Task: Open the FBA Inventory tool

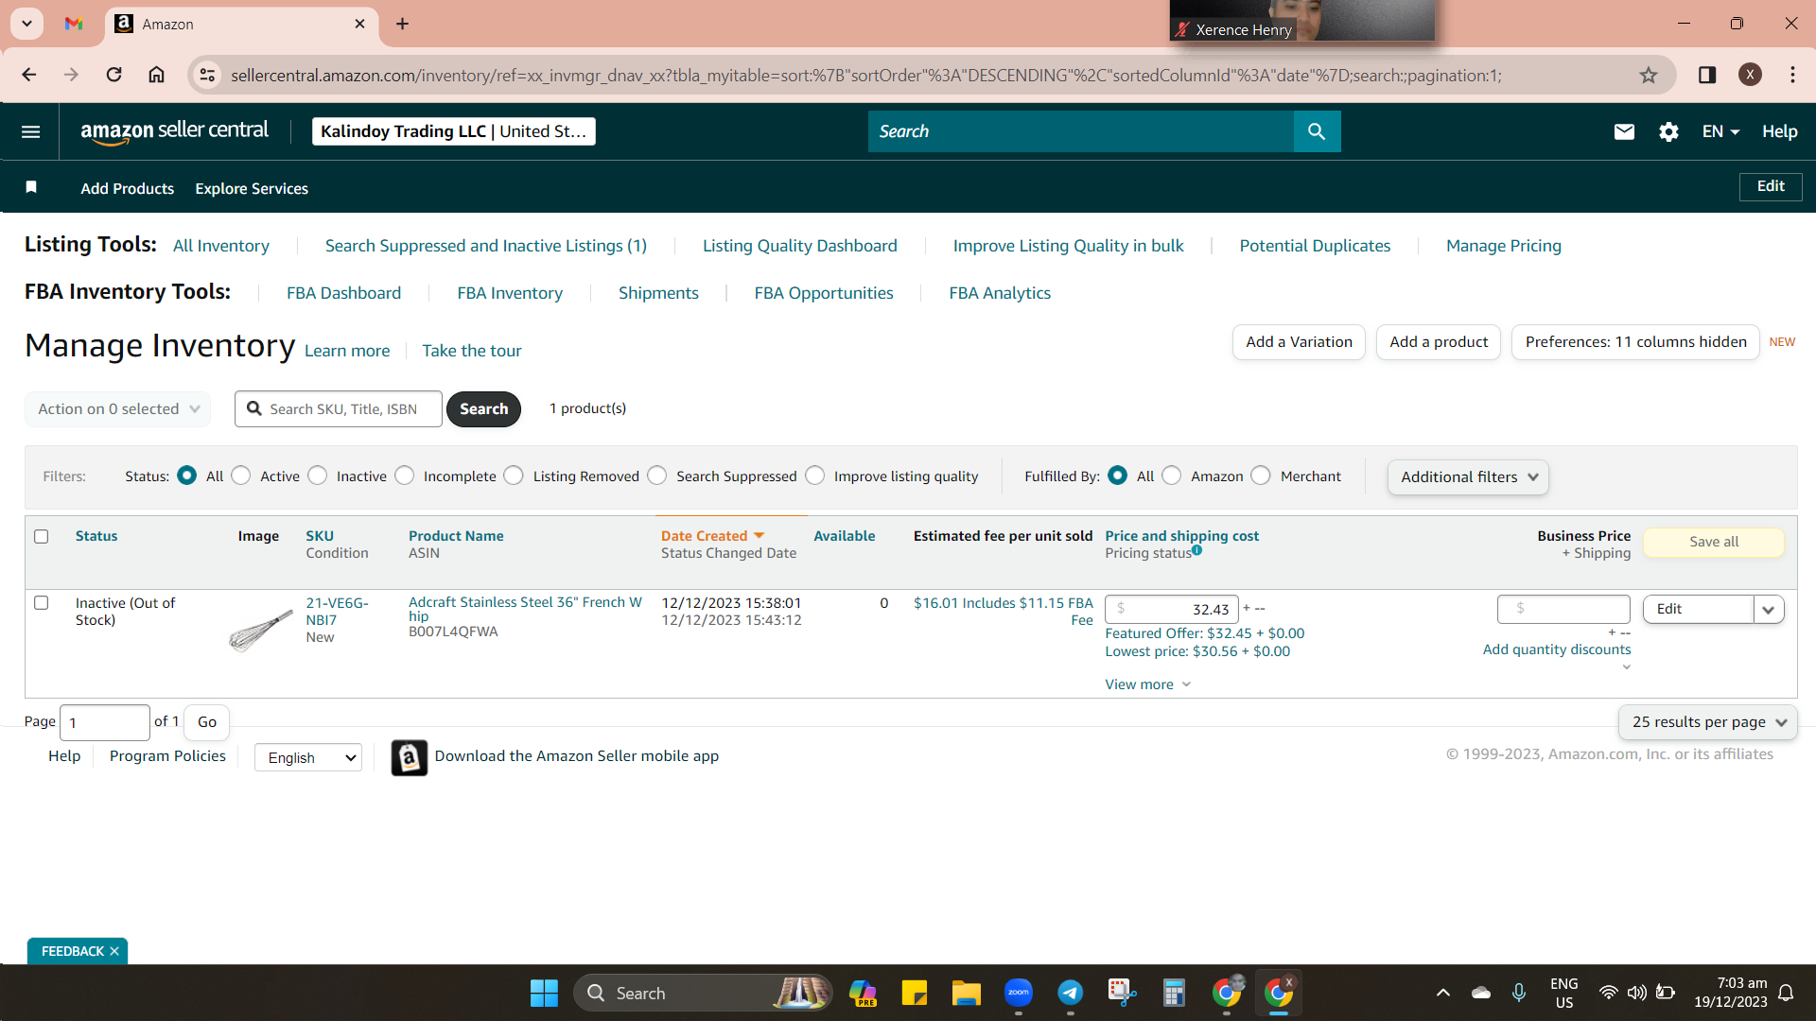Action: coord(510,293)
